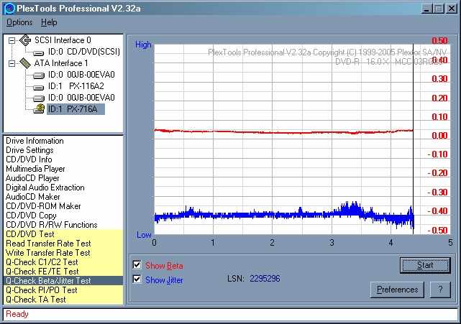Collapse the ATA Interface 1 tree node

[x=12, y=63]
